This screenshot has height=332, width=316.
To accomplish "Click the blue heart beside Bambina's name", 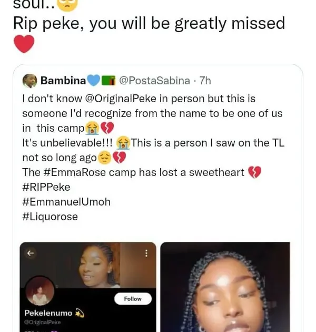I will (93, 81).
